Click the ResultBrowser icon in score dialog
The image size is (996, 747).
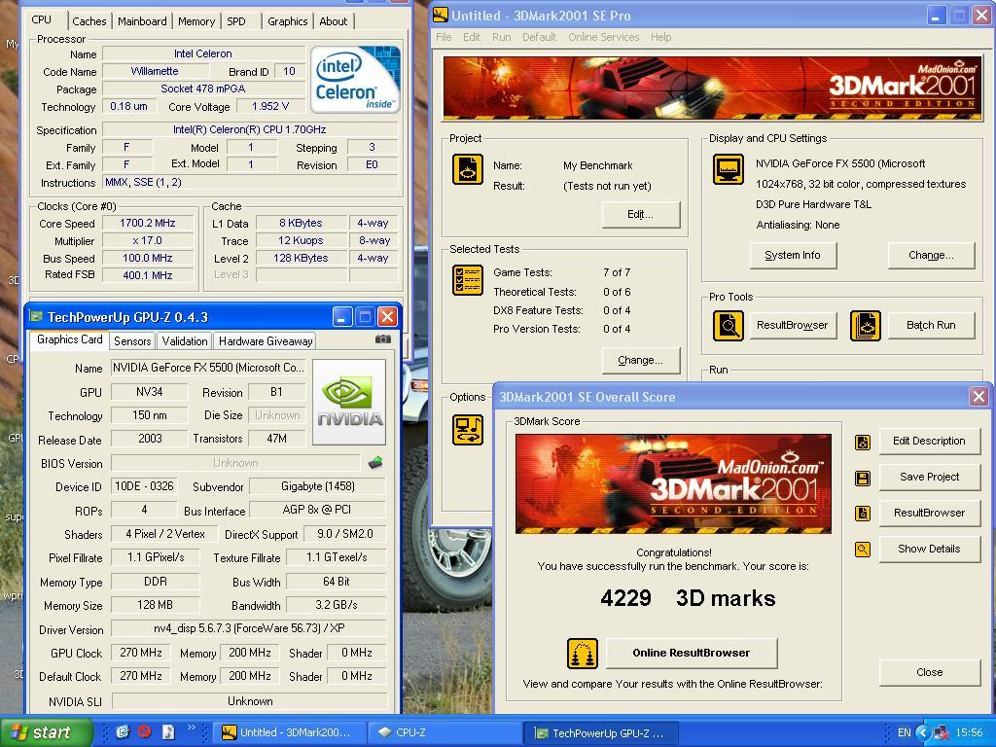[863, 514]
